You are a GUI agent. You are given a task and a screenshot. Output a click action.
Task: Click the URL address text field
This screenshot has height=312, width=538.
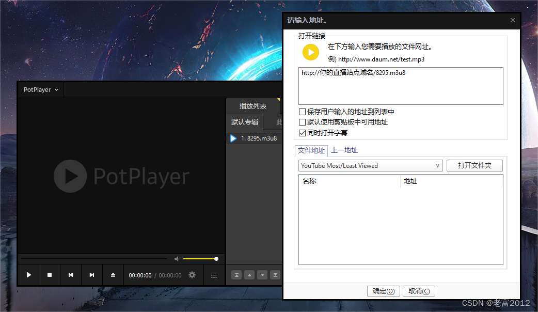[401, 86]
